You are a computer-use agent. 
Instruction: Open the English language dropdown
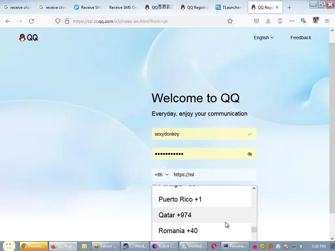(264, 38)
